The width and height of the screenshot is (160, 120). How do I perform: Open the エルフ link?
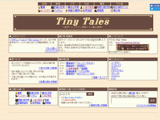[24, 40]
